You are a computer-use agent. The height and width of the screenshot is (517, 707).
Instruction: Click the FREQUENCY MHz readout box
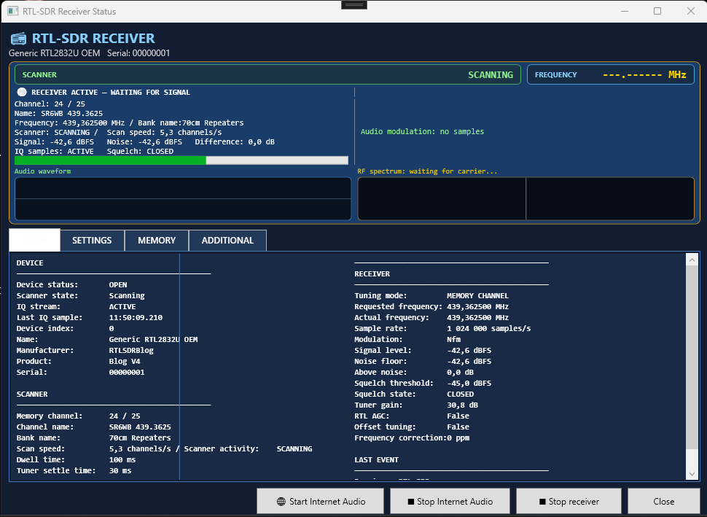(x=611, y=75)
